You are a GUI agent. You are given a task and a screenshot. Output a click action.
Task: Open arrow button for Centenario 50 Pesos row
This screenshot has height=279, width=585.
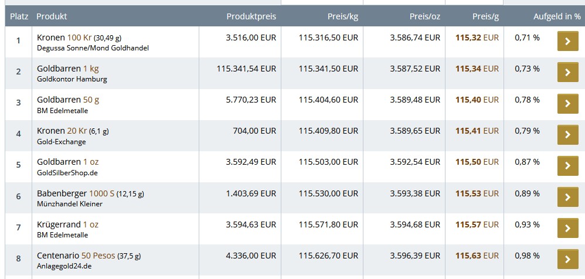pos(567,259)
